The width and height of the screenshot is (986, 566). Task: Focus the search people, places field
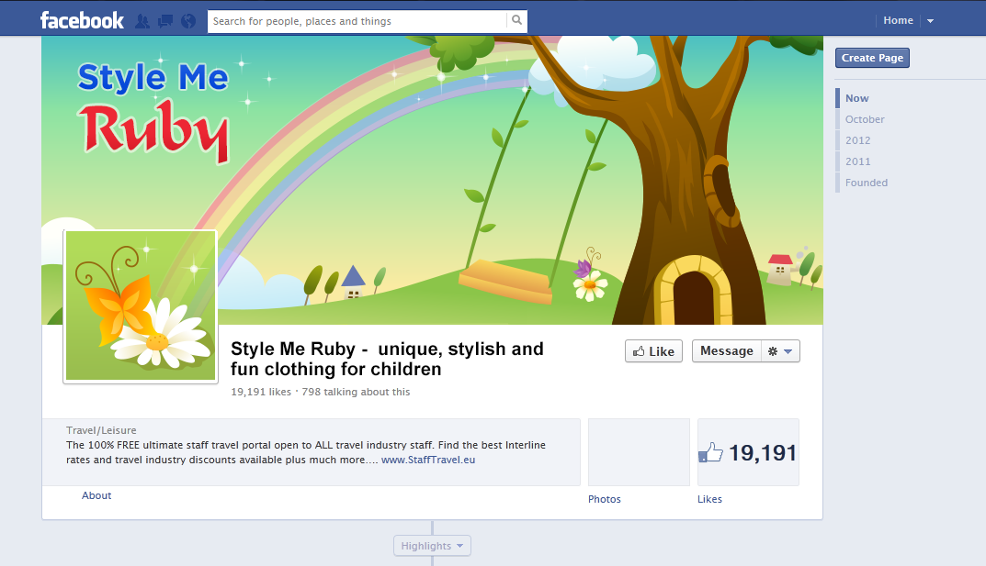click(357, 21)
